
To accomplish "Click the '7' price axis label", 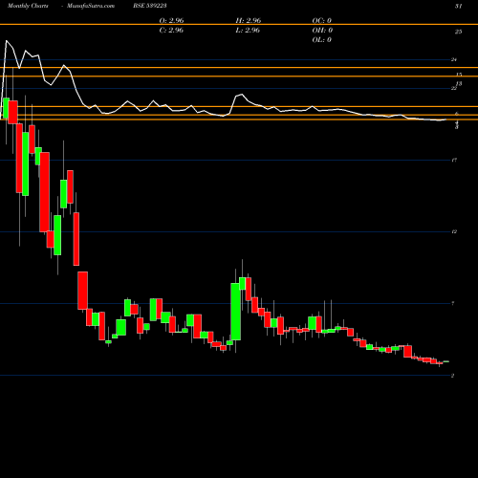I will point(453,303).
